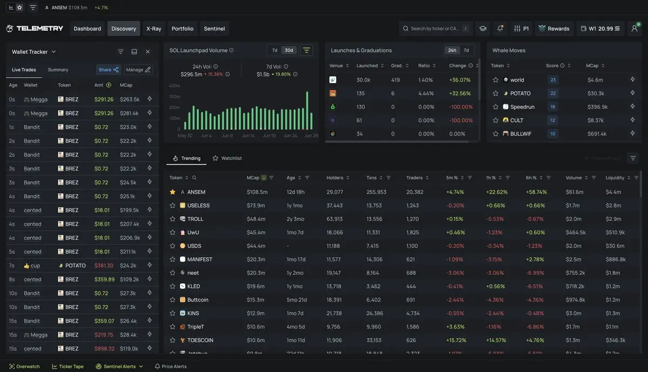Click the Wallet Tracker layout panel icon
This screenshot has height=372, width=648.
(x=134, y=52)
